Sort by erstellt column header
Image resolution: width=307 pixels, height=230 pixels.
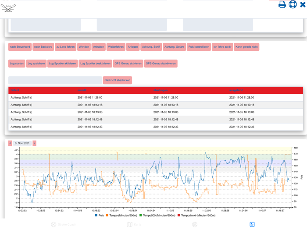(82, 90)
